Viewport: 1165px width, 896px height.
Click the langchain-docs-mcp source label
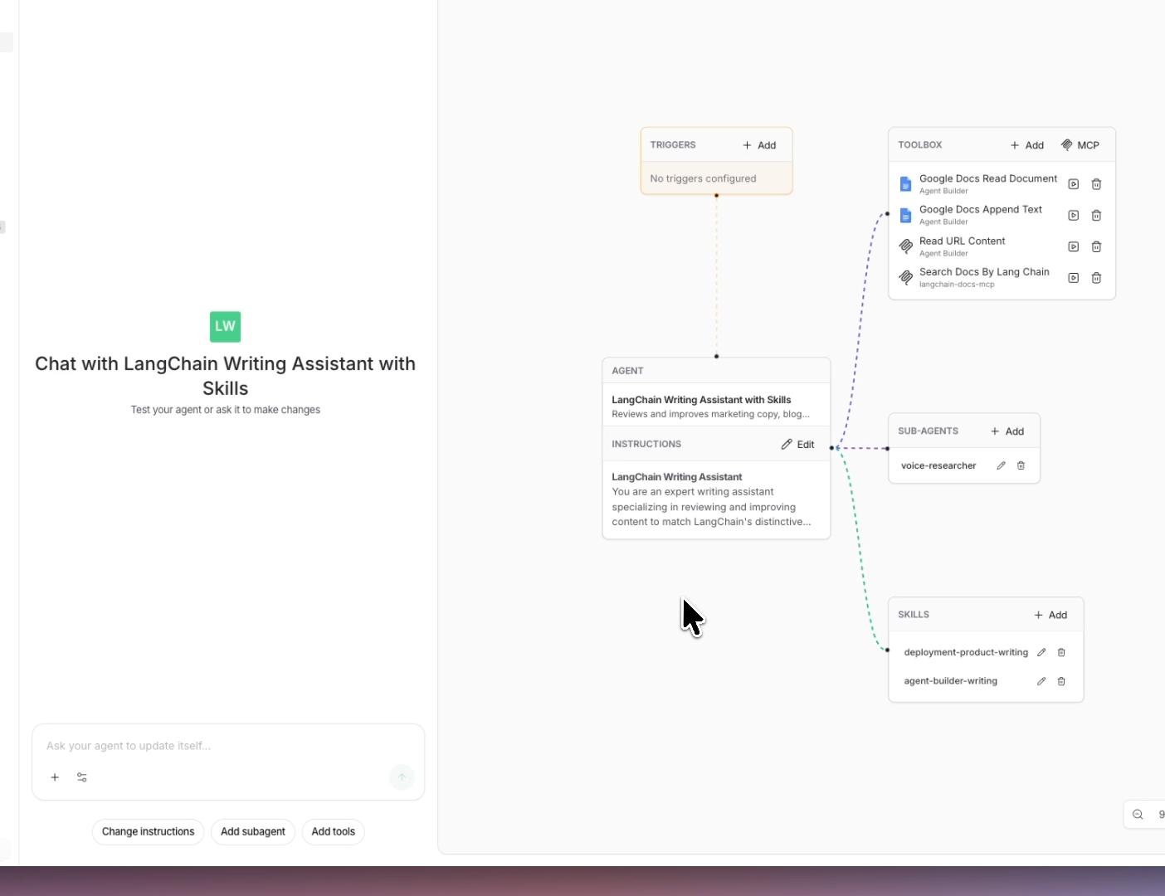tap(957, 285)
